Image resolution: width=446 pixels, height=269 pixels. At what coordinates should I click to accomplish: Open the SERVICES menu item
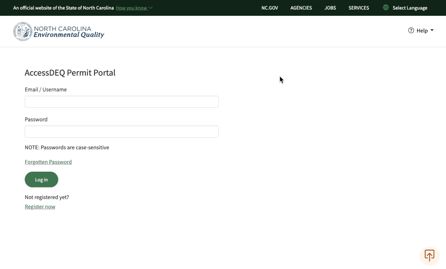[359, 8]
